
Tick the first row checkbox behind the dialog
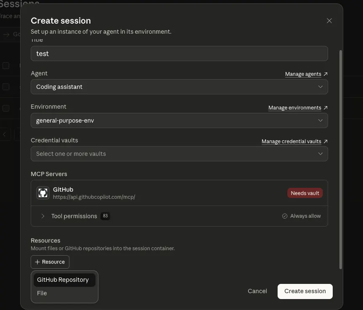(x=6, y=66)
